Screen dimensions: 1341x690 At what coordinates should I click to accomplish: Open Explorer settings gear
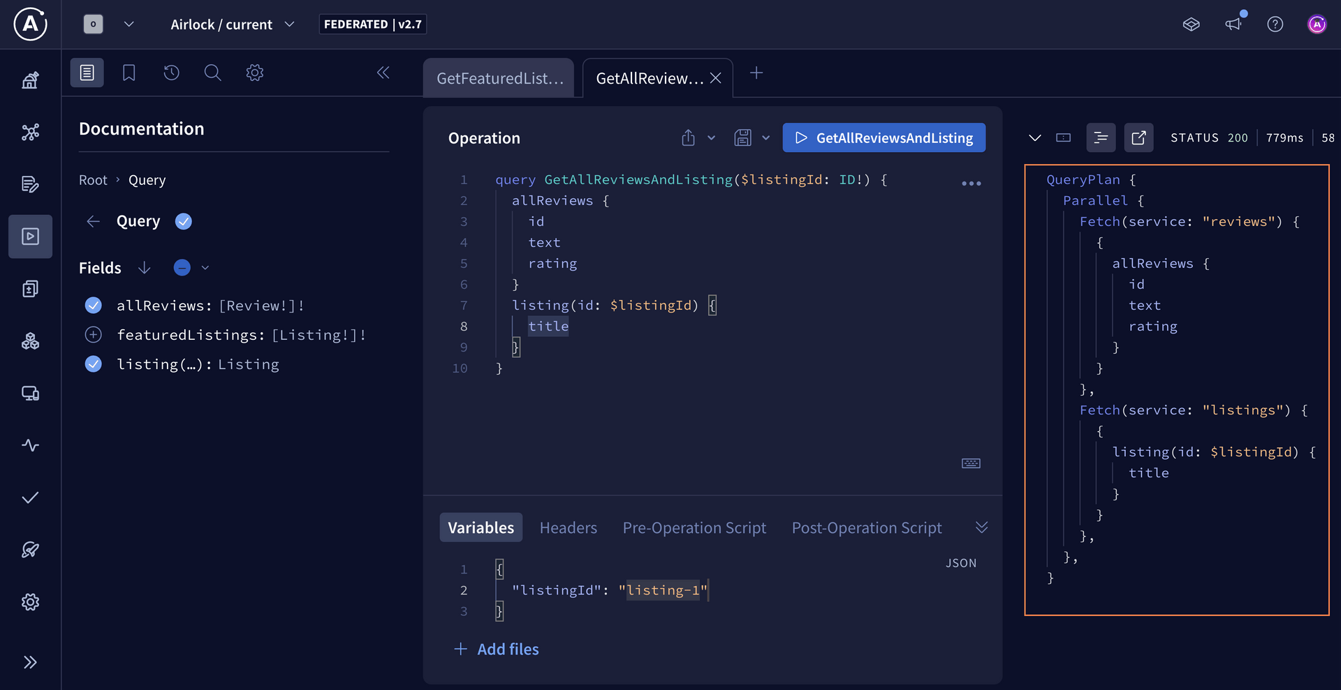(x=254, y=72)
